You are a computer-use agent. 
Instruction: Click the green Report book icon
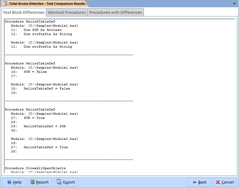32,182
